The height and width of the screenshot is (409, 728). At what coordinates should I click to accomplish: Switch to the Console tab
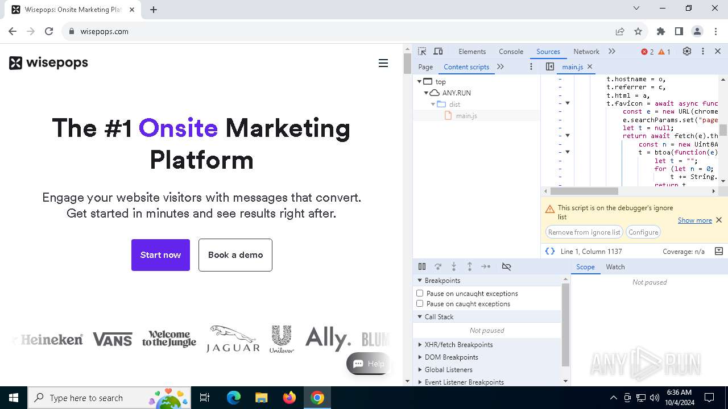(511, 51)
